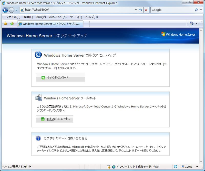Click the scrollbar down arrow
This screenshot has height=171, width=205.
pos(201,162)
